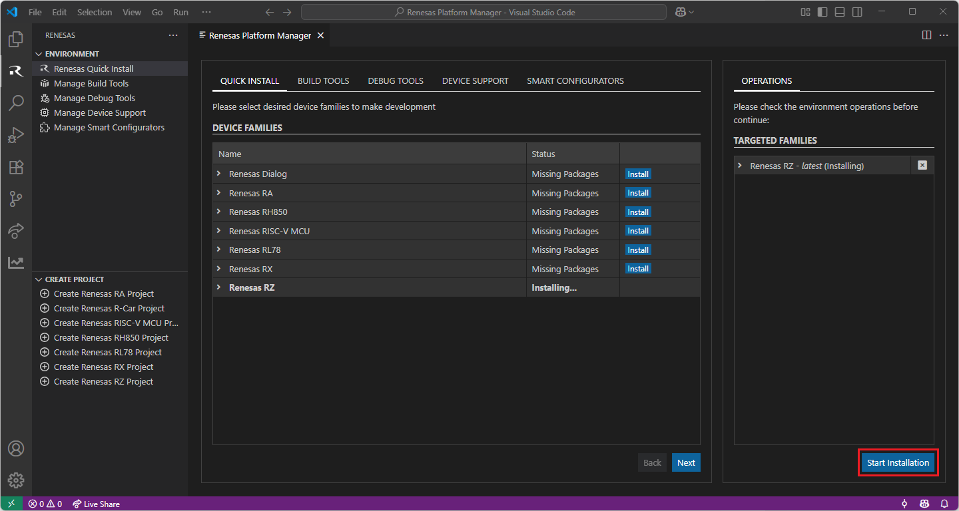959x511 pixels.
Task: Click the command center search field
Action: [483, 12]
